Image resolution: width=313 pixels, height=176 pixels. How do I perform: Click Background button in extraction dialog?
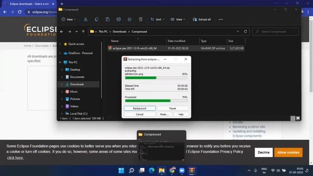point(140,109)
